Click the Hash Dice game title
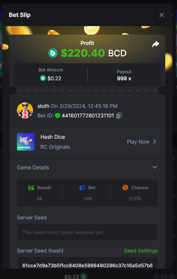The width and height of the screenshot is (177, 279). [53, 137]
